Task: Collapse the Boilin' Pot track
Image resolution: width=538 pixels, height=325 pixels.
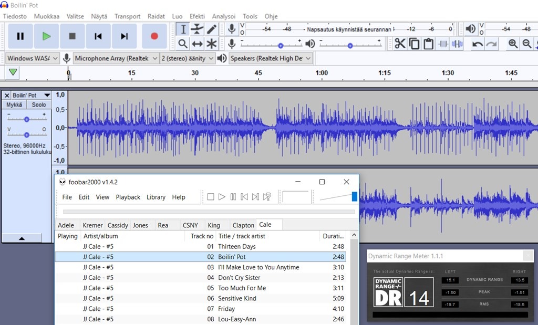Action: [x=22, y=238]
